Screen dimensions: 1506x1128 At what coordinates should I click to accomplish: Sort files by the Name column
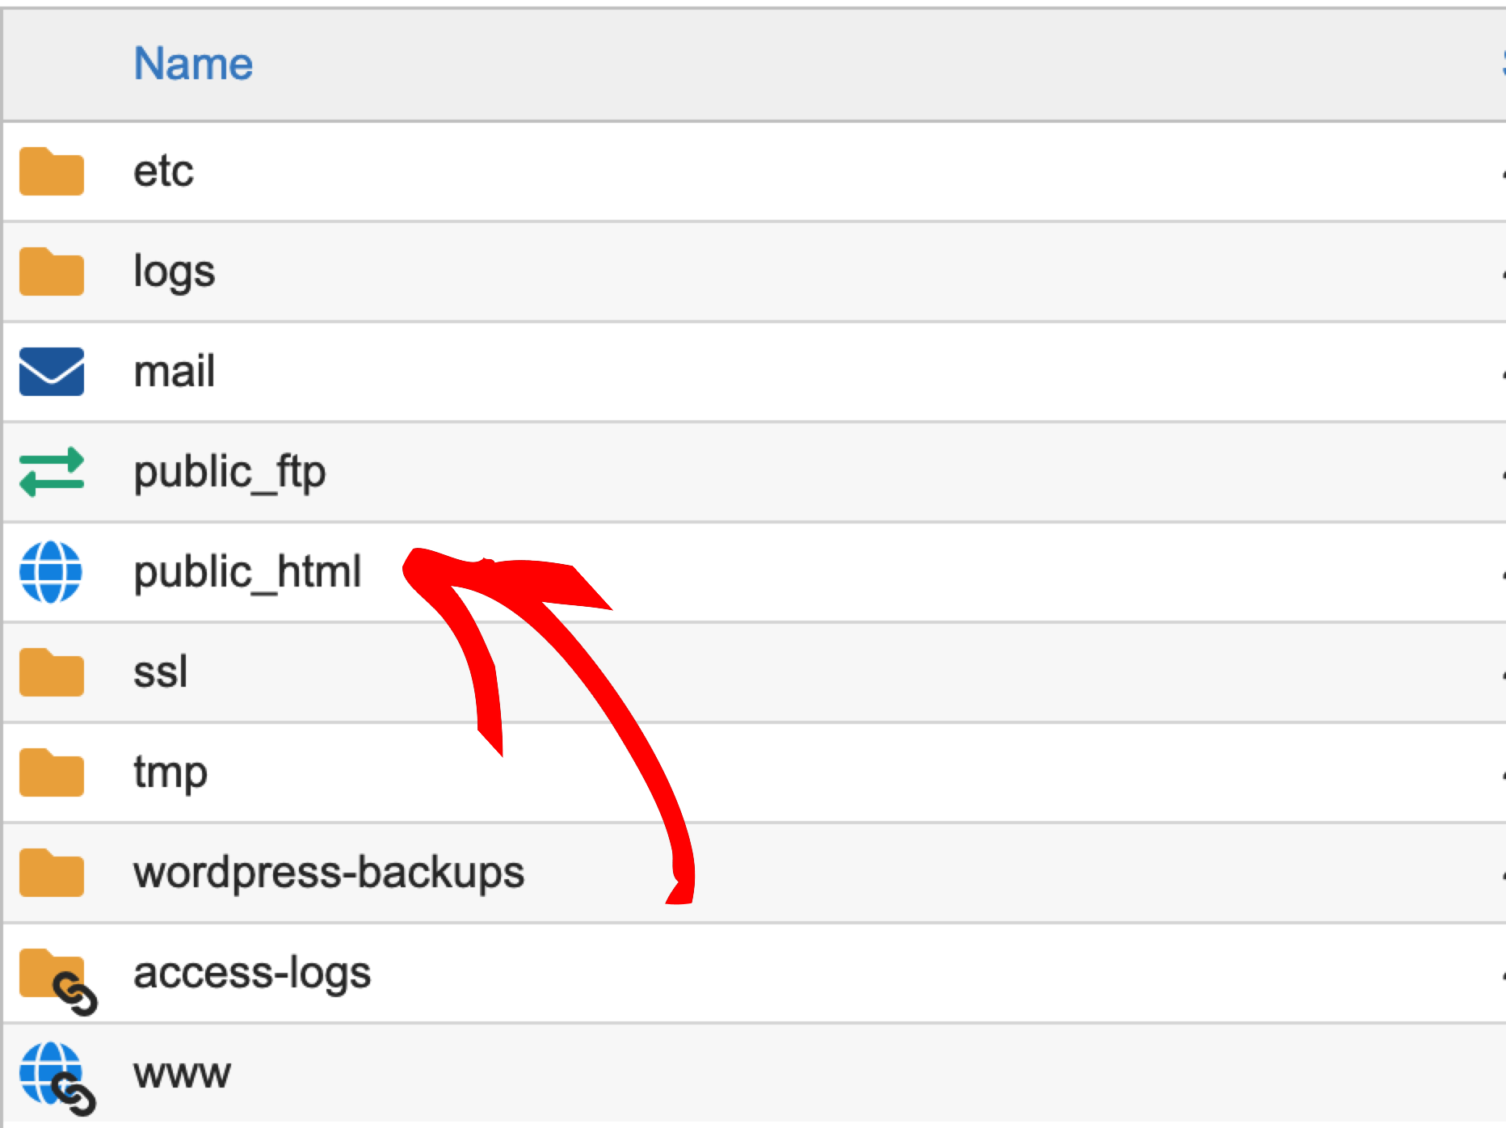point(193,64)
